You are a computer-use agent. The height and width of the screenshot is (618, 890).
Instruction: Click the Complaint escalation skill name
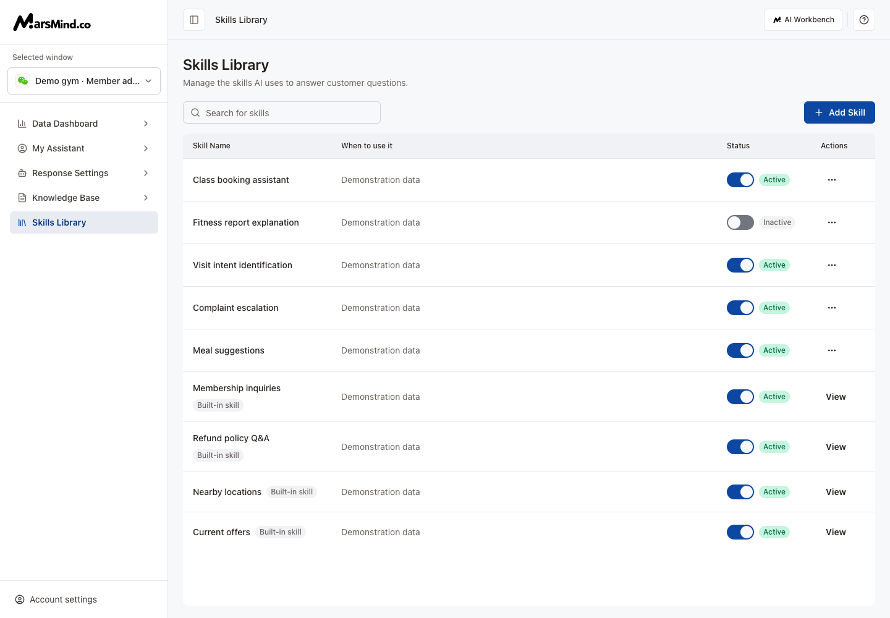[235, 308]
